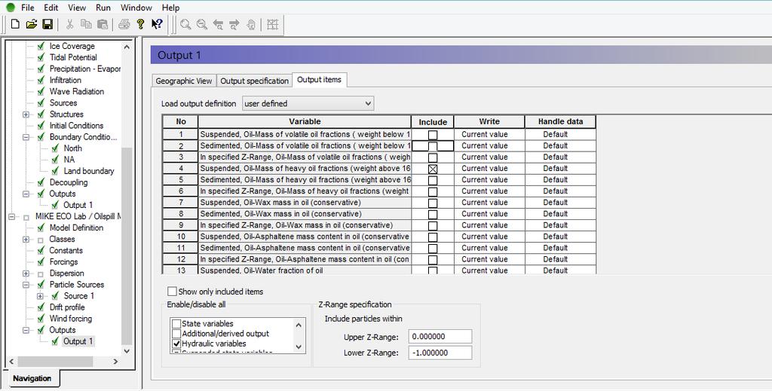Enable Include checkbox for row 1
772x391 pixels.
click(x=433, y=135)
